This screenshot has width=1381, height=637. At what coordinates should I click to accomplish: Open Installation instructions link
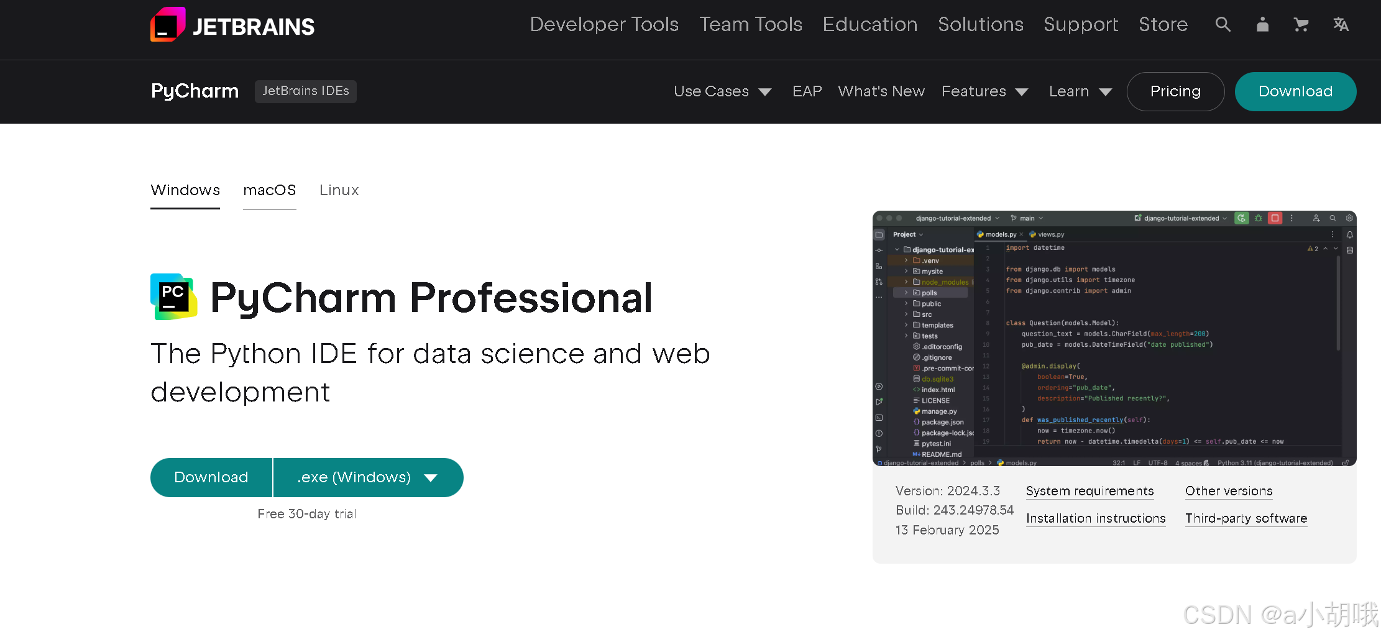coord(1096,518)
